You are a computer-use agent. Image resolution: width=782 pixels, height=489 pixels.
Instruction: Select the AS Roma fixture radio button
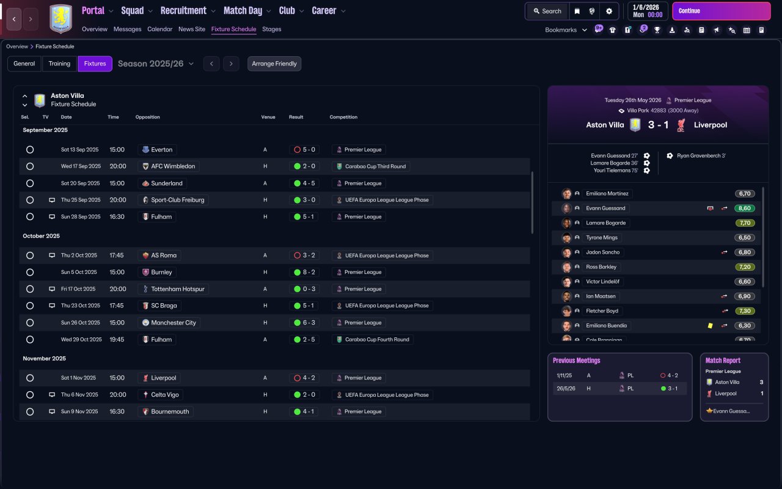30,256
